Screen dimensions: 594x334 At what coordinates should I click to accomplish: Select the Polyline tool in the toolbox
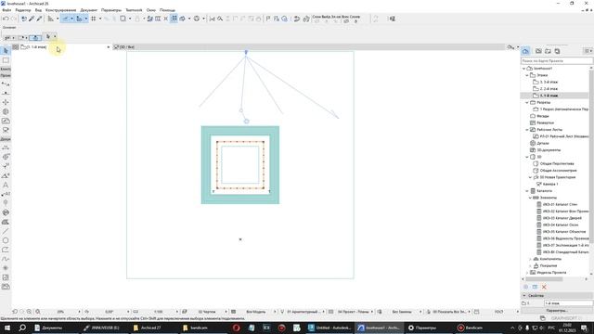(6, 250)
